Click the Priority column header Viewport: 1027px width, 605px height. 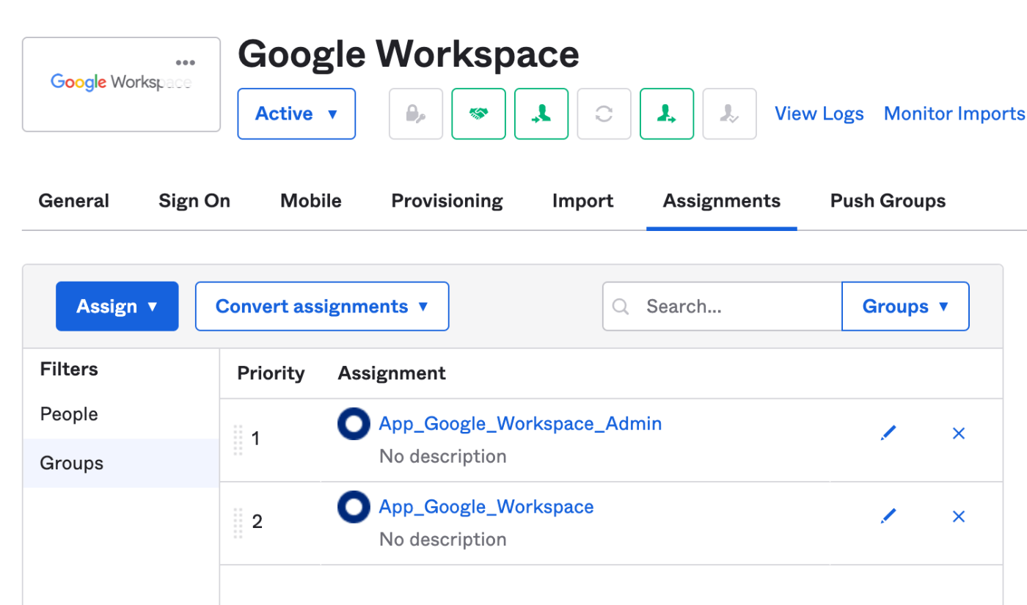click(271, 373)
